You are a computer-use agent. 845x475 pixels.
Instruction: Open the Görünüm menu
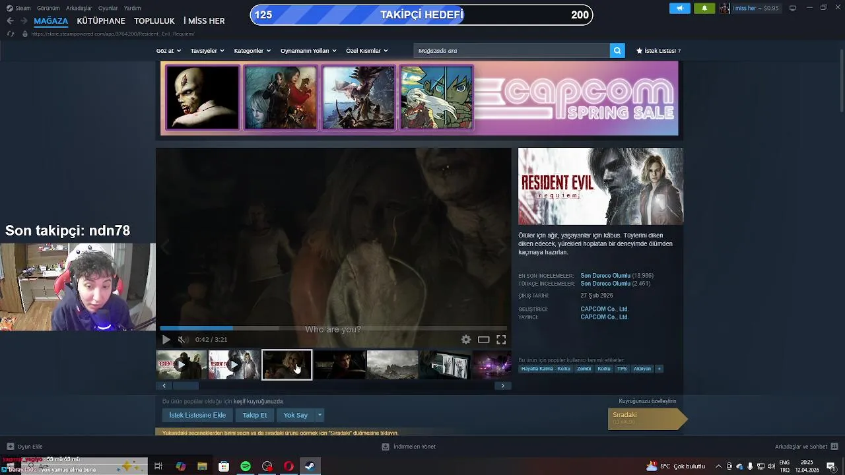click(x=48, y=8)
